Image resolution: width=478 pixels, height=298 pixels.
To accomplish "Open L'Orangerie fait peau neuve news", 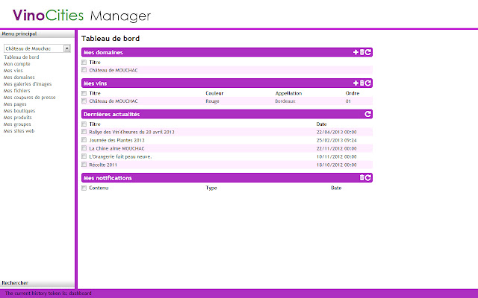I will (120, 156).
